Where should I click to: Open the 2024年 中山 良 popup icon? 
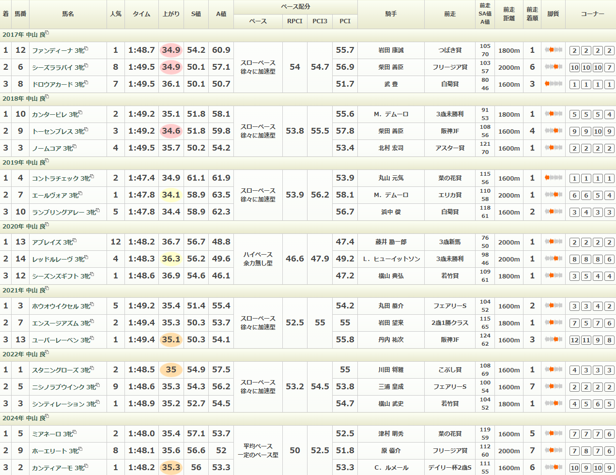47,417
